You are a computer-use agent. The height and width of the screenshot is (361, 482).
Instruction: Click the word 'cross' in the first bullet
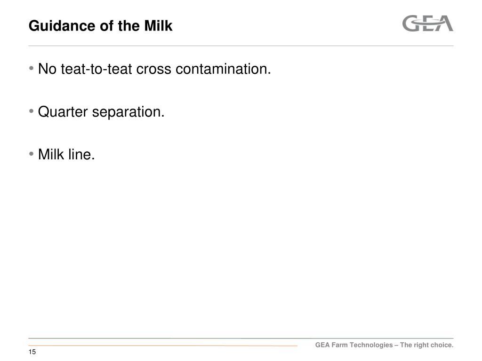point(154,69)
